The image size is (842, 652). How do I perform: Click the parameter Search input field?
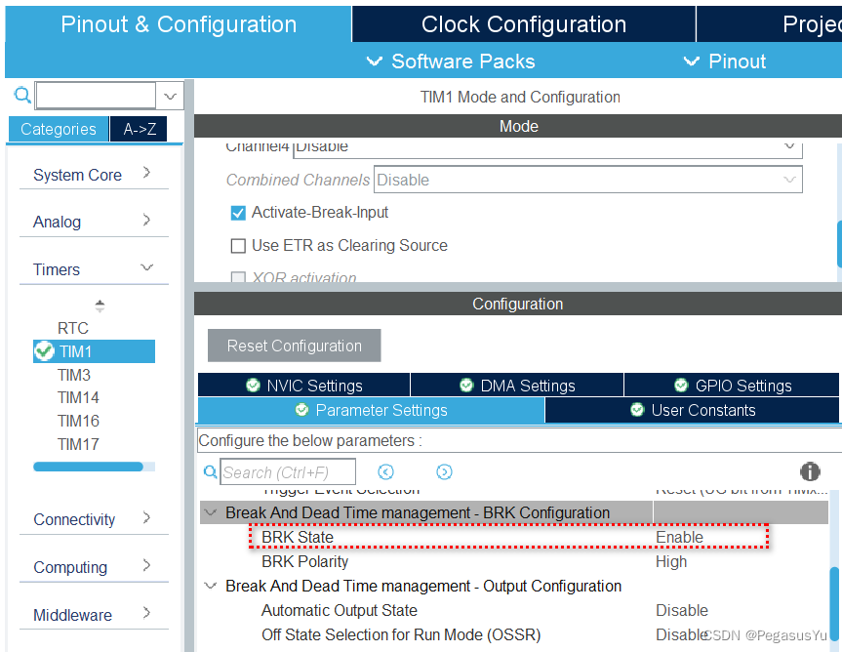[x=287, y=472]
